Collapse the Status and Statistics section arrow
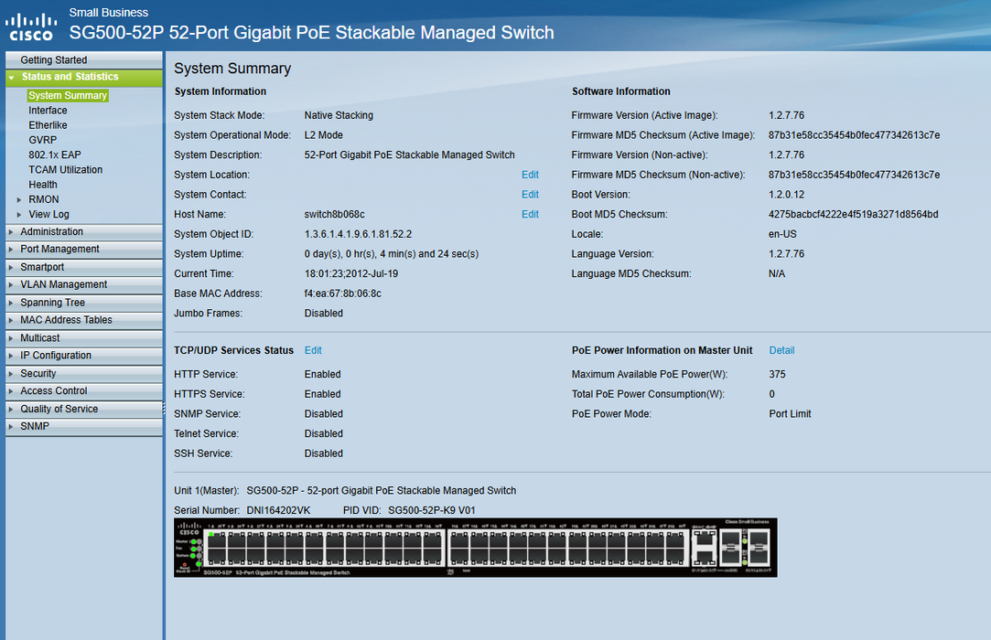 [x=11, y=77]
